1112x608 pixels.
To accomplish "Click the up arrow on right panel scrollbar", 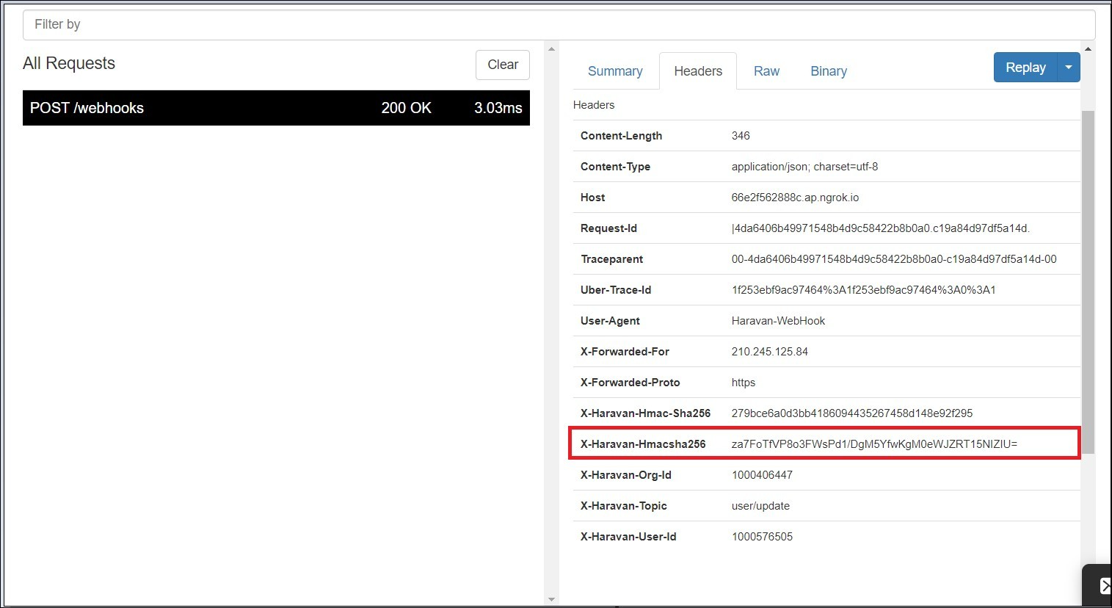I will [x=1088, y=48].
